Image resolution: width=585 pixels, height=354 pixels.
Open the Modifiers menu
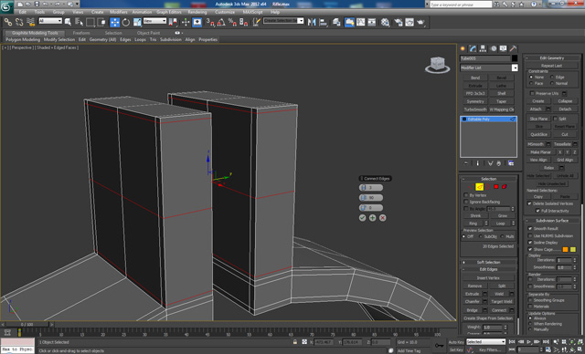click(119, 12)
